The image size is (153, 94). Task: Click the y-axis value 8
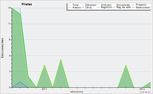(10, 40)
